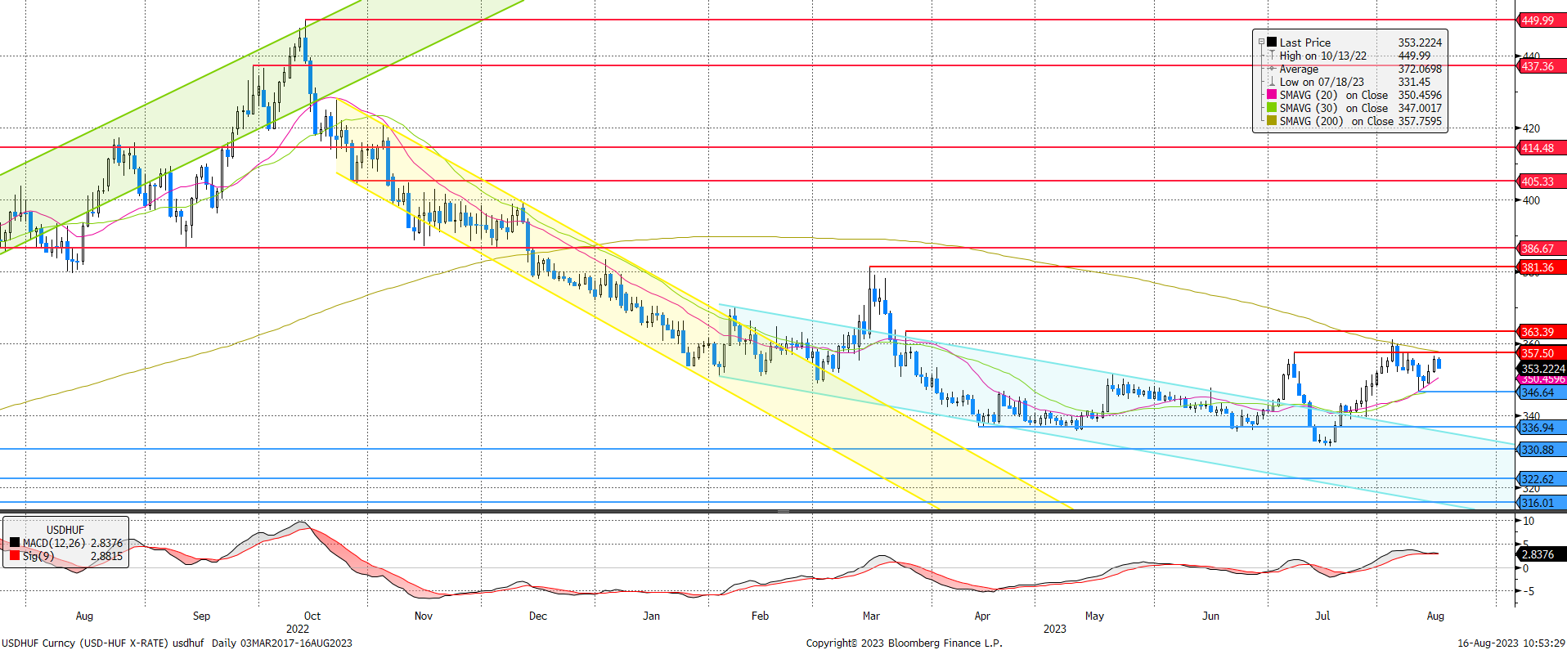This screenshot has height=650, width=1567.
Task: Click the black Last Price color swatch
Action: tap(1272, 42)
